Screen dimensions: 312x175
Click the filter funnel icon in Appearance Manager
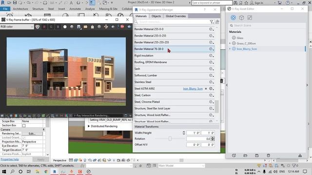pos(212,22)
